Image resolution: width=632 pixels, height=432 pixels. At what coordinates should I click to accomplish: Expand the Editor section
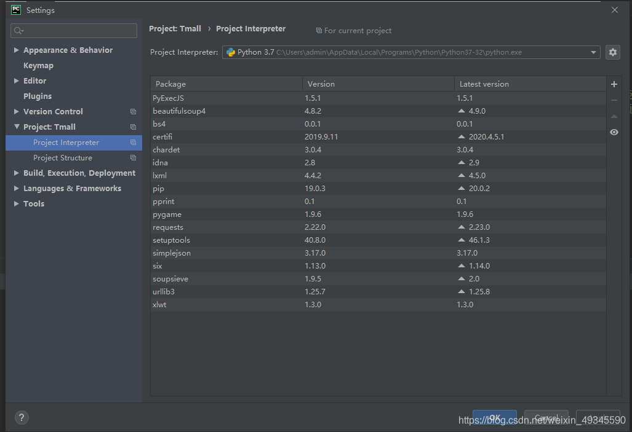coord(17,81)
